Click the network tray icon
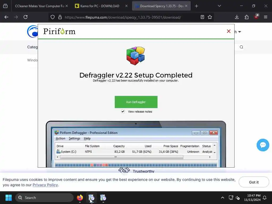Viewport: 272px width, 204px height. [231, 198]
